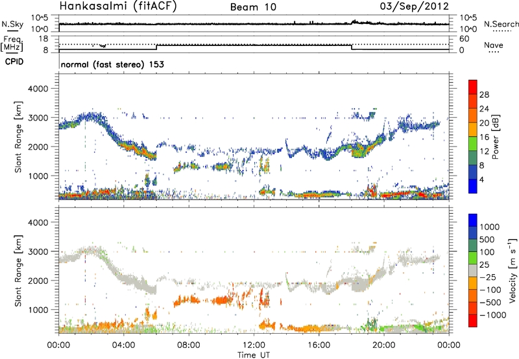519x359 pixels.
Task: Click the 20:00 time tick label
Action: coord(383,345)
